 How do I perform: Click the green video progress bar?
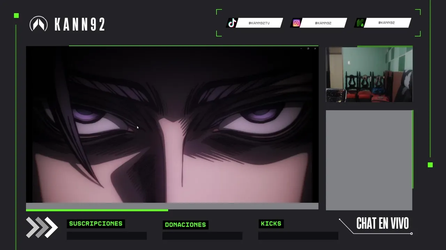click(x=97, y=210)
